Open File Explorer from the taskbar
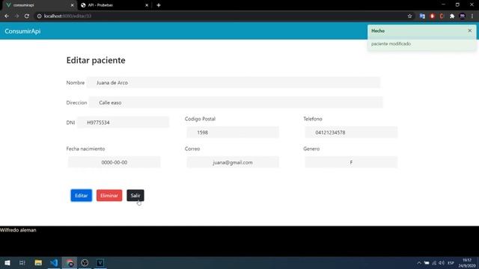 point(38,262)
